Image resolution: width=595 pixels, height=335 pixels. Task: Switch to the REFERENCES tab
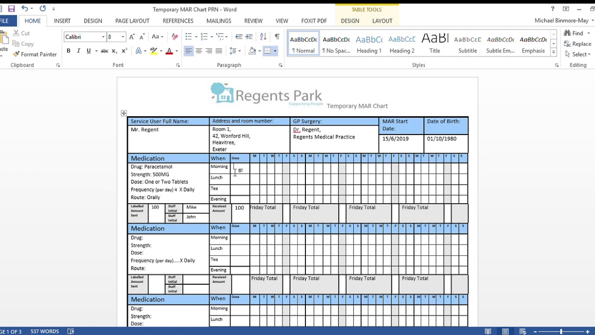178,21
